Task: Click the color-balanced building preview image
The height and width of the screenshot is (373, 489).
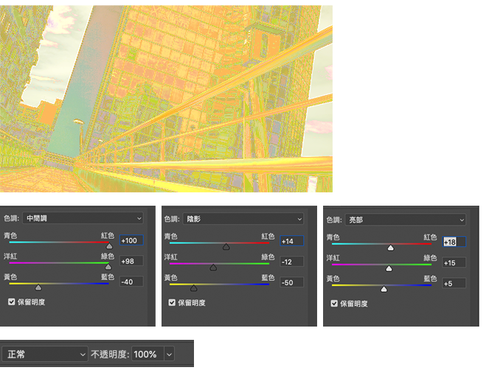Action: [x=166, y=99]
